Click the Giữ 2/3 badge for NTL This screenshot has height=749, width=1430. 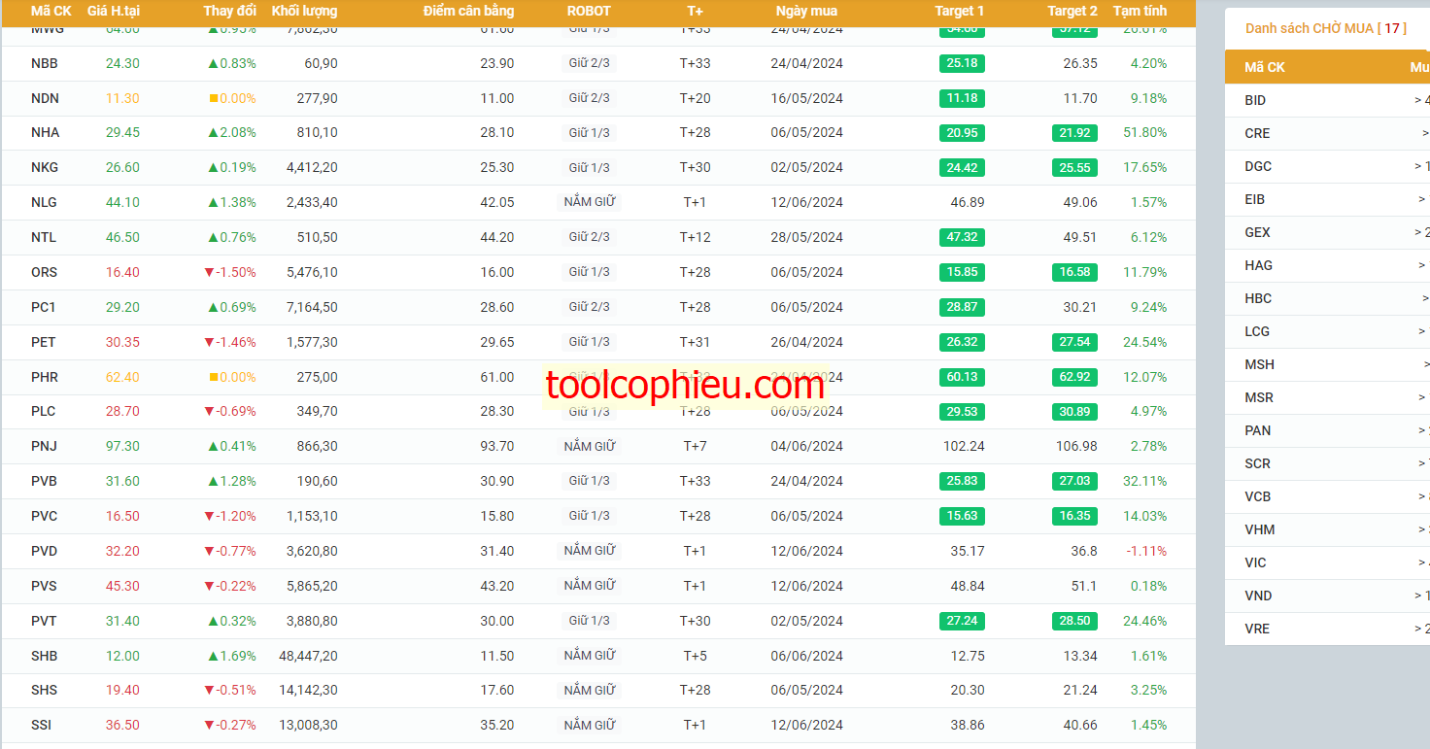coord(590,237)
